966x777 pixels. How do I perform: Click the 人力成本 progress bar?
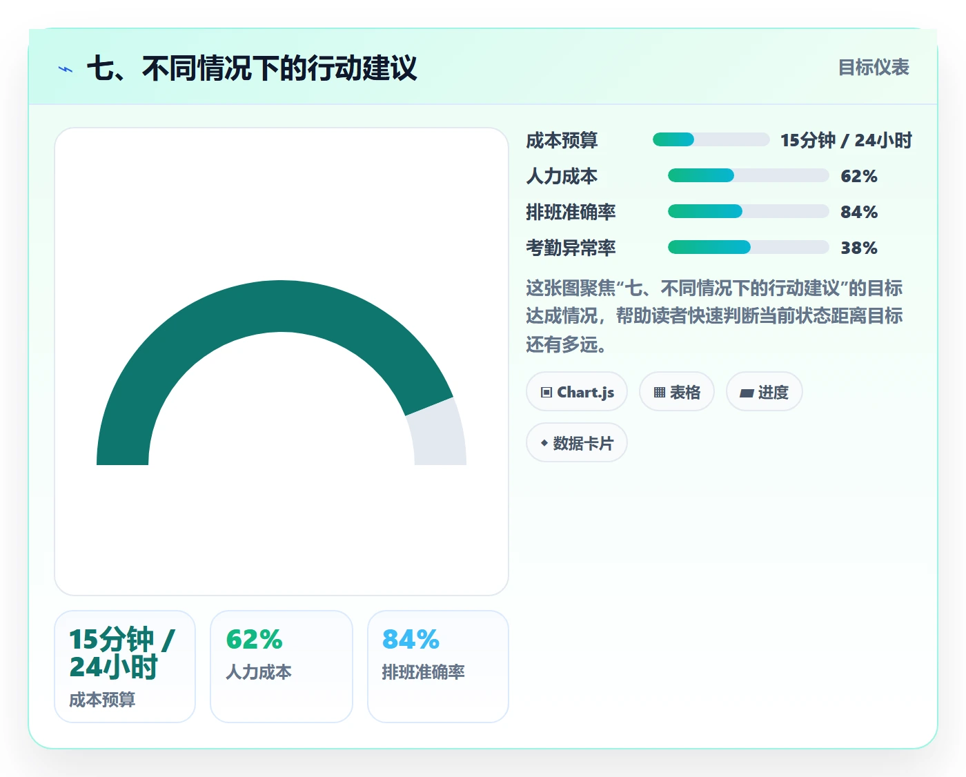click(749, 175)
